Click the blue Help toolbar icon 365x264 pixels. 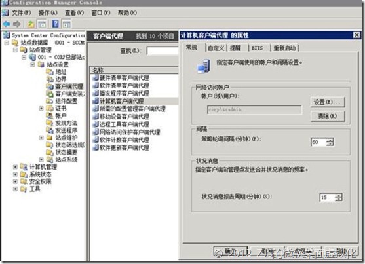(56, 24)
